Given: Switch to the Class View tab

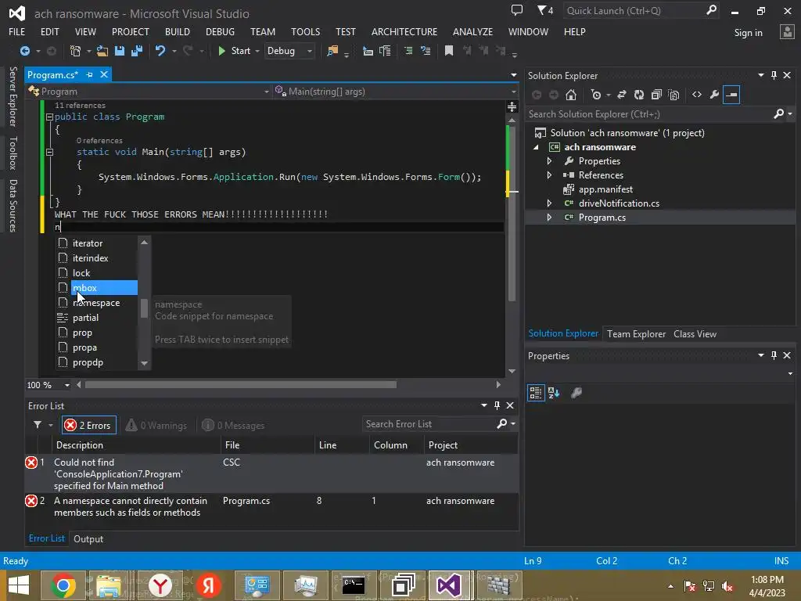Looking at the screenshot, I should (x=695, y=333).
